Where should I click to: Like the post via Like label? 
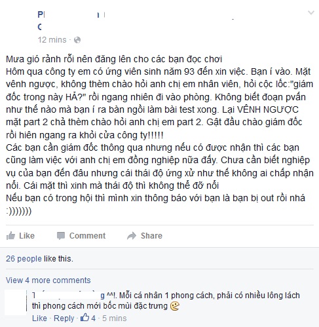point(27,236)
